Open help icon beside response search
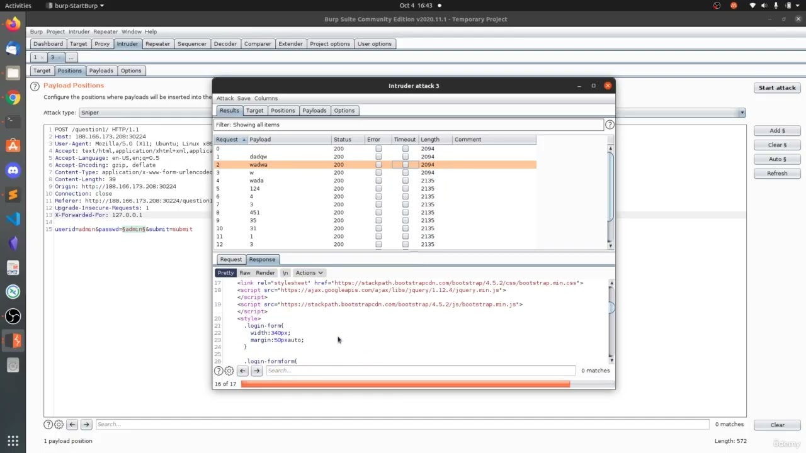 (219, 371)
